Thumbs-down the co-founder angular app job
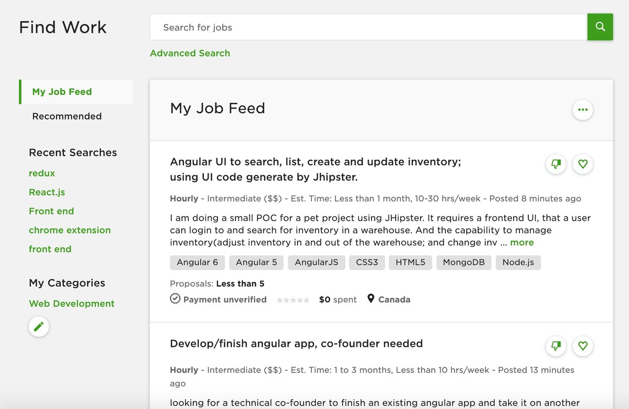The height and width of the screenshot is (409, 629). tap(556, 346)
